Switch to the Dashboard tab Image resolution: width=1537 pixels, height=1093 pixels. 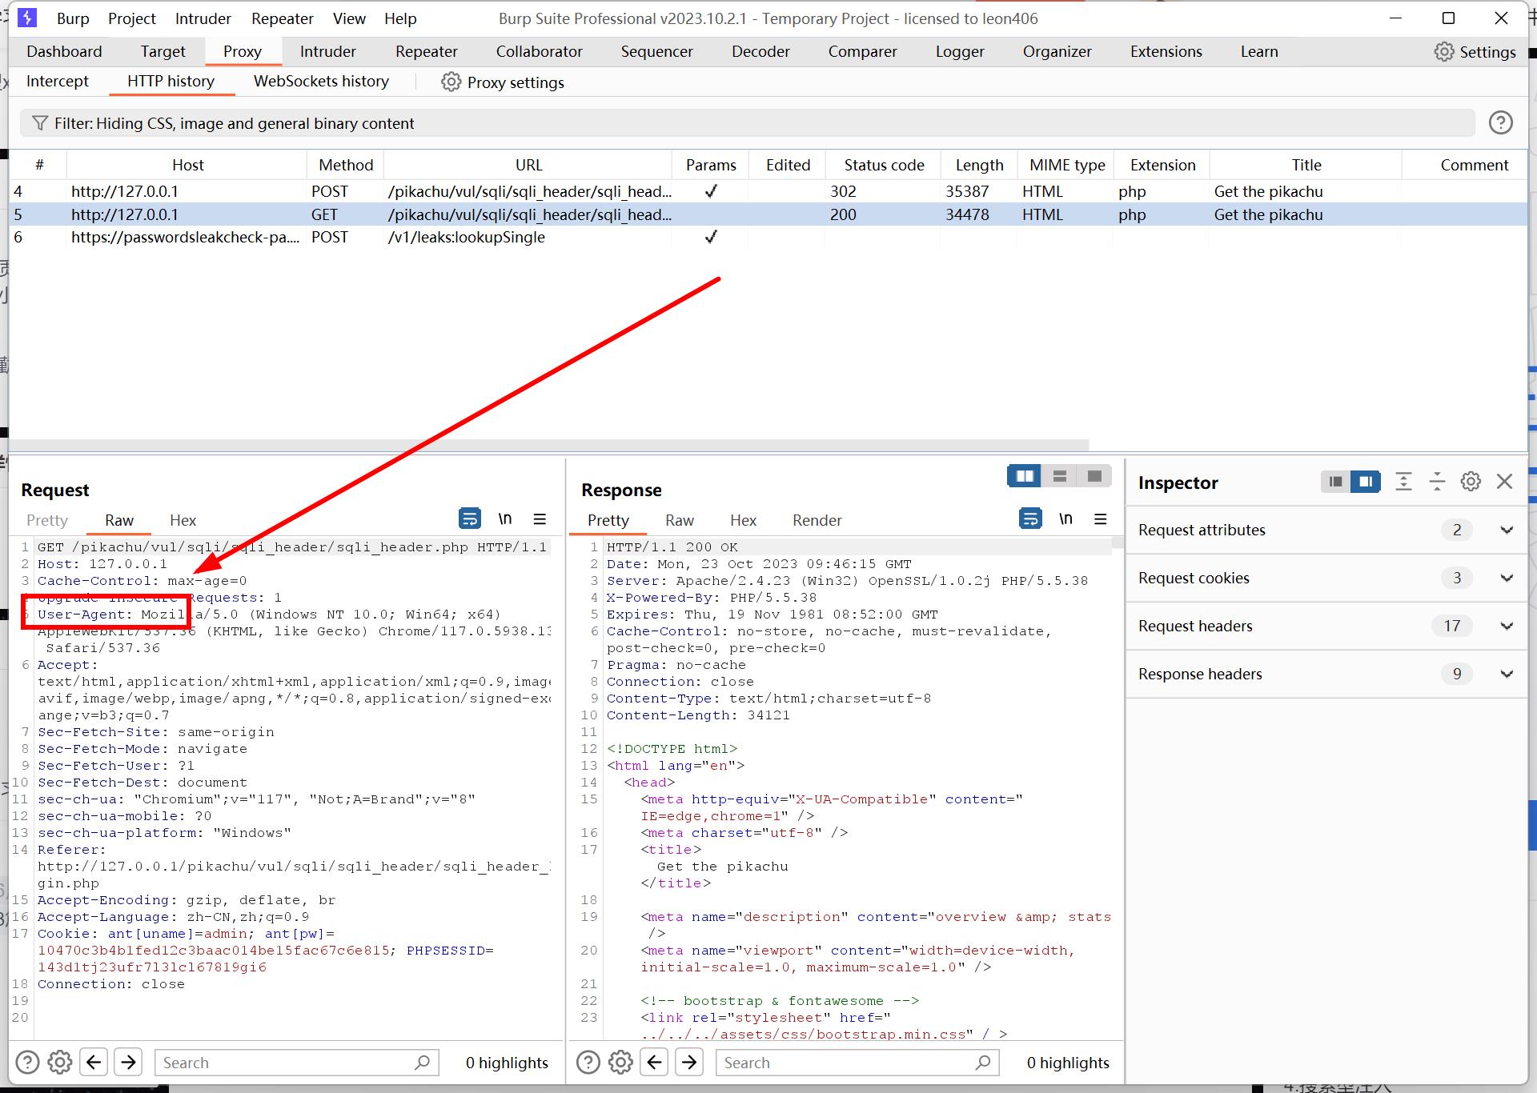pos(64,52)
